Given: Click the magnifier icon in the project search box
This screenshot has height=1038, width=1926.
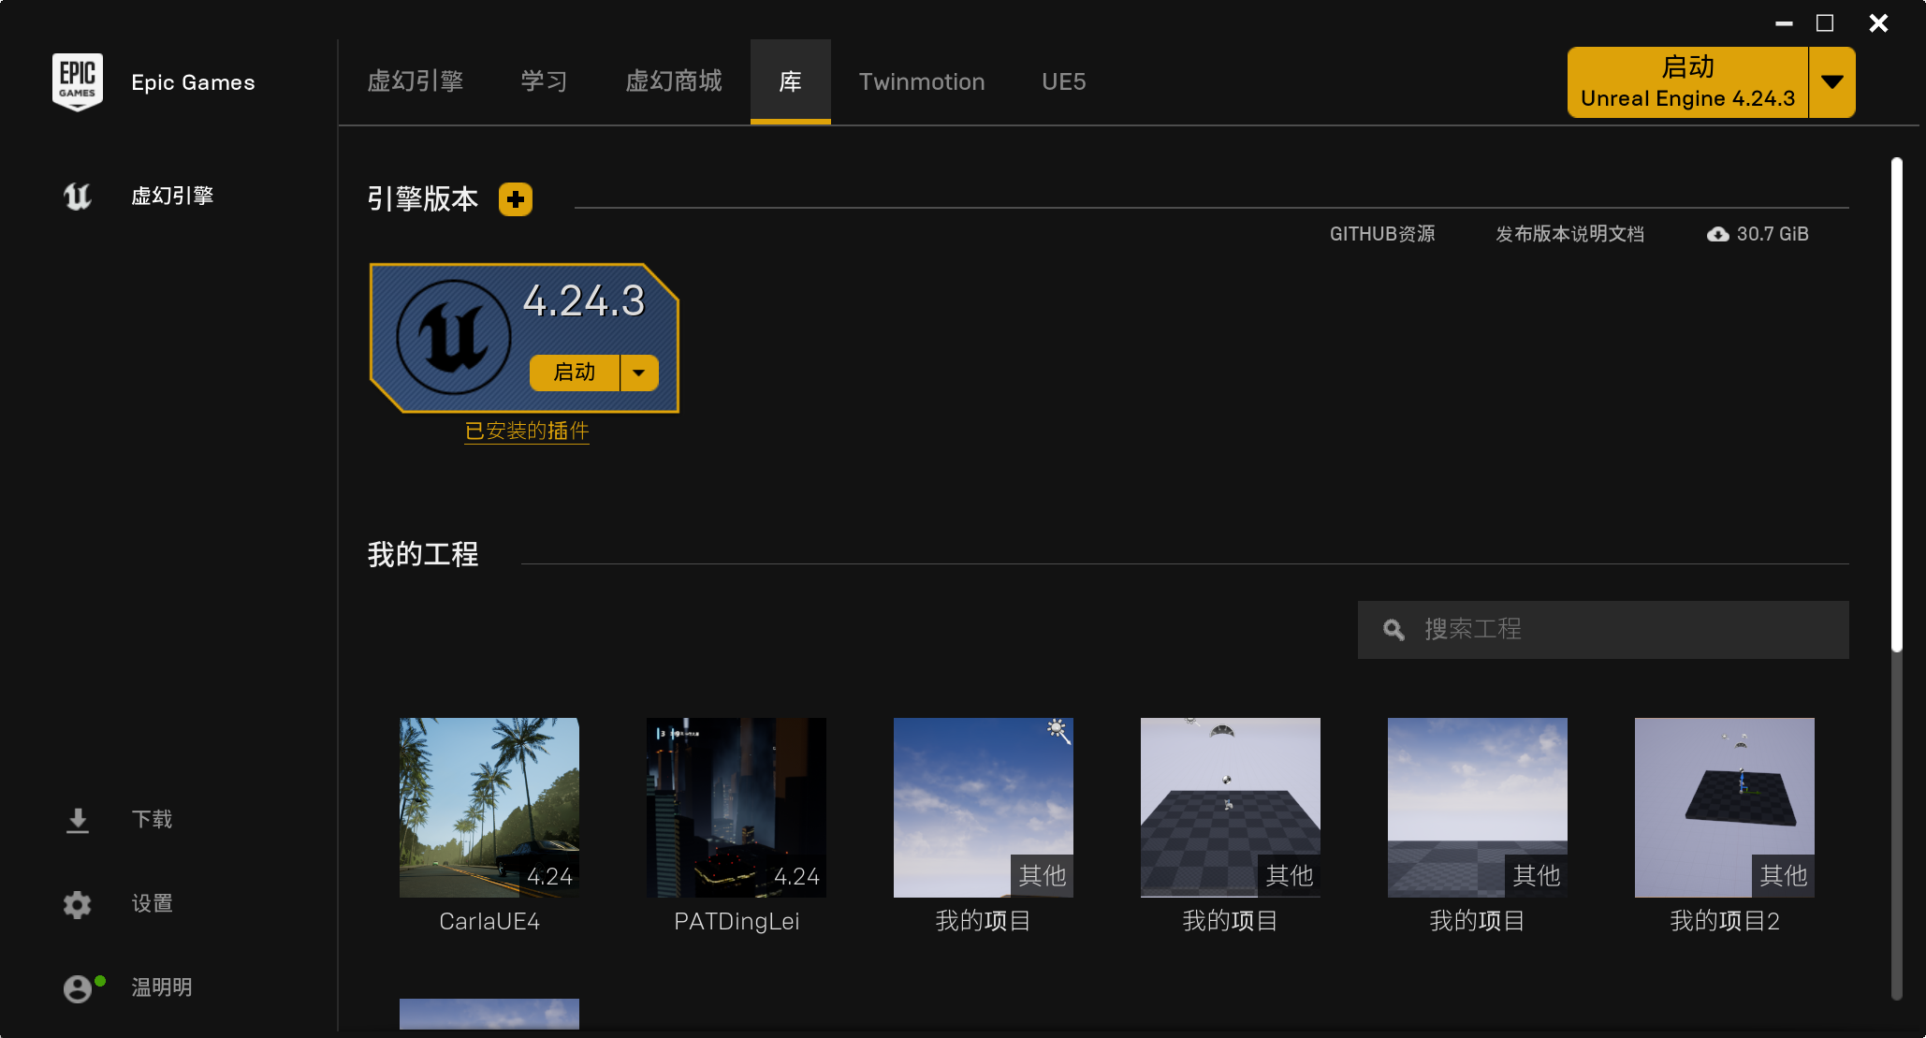Looking at the screenshot, I should 1392,630.
